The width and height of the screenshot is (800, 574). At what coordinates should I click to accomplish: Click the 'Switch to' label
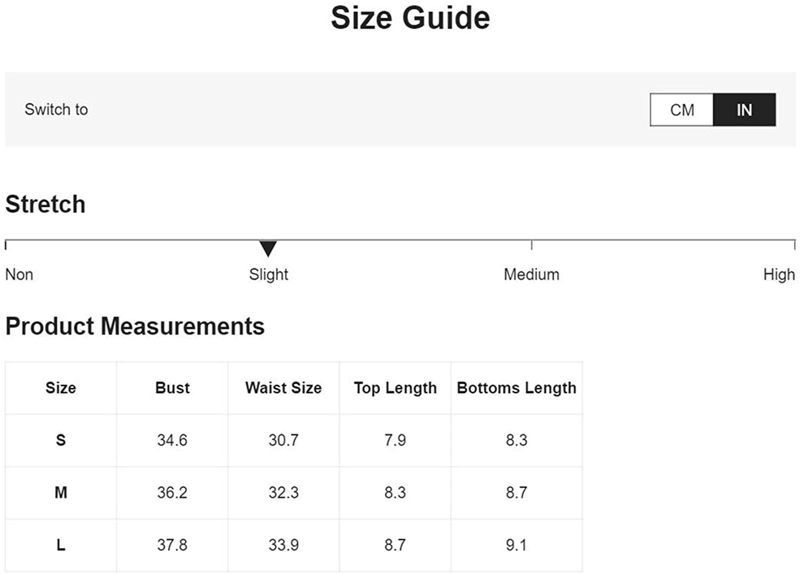(x=56, y=109)
